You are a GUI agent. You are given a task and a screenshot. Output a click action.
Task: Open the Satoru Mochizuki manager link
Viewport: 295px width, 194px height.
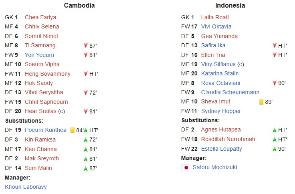[x=215, y=167]
